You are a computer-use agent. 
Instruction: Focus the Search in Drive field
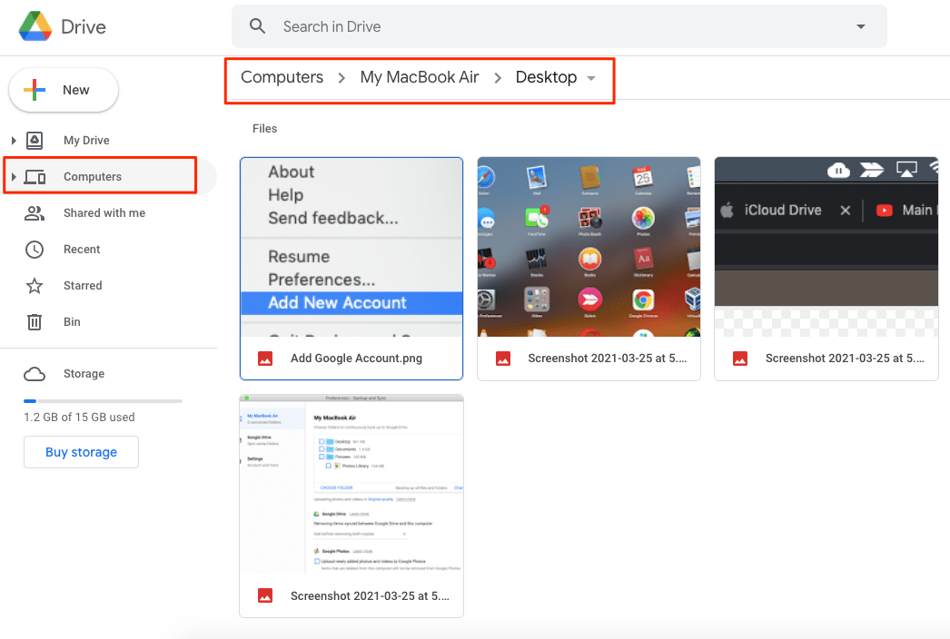tap(559, 26)
